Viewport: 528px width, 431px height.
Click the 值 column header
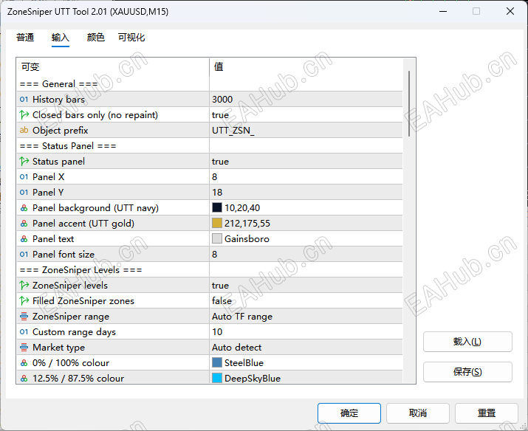[x=306, y=66]
